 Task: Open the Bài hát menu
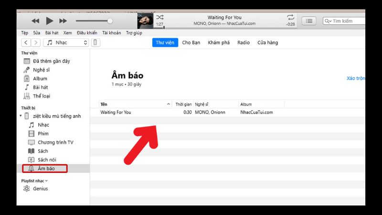pos(52,33)
